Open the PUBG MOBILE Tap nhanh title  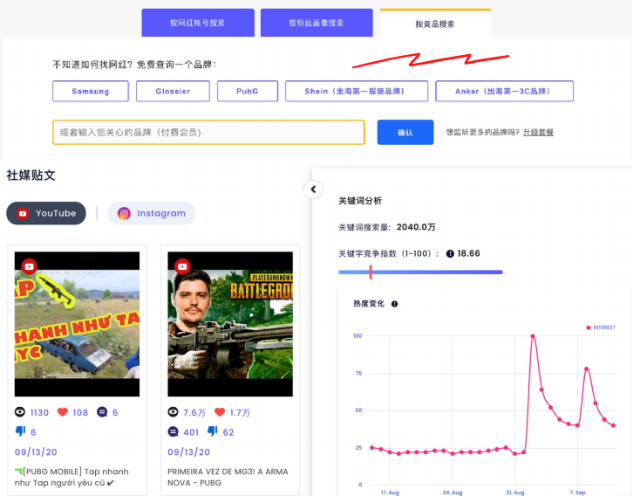[71, 477]
